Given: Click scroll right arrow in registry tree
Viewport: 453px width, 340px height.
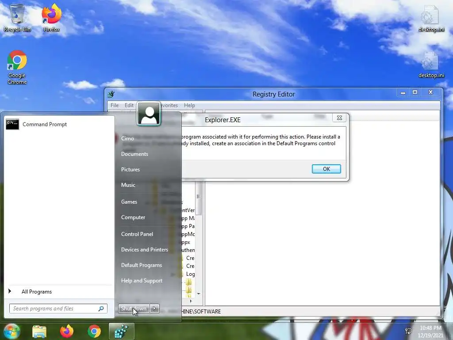Looking at the screenshot, I should pyautogui.click(x=191, y=301).
